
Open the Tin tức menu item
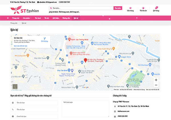coord(47,18)
